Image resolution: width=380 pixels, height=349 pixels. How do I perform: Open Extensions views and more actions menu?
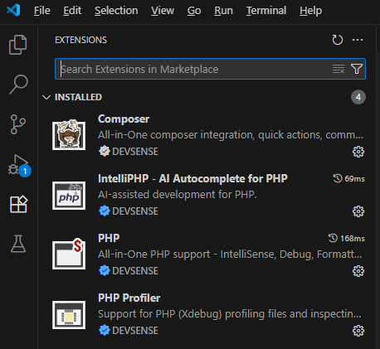[358, 40]
